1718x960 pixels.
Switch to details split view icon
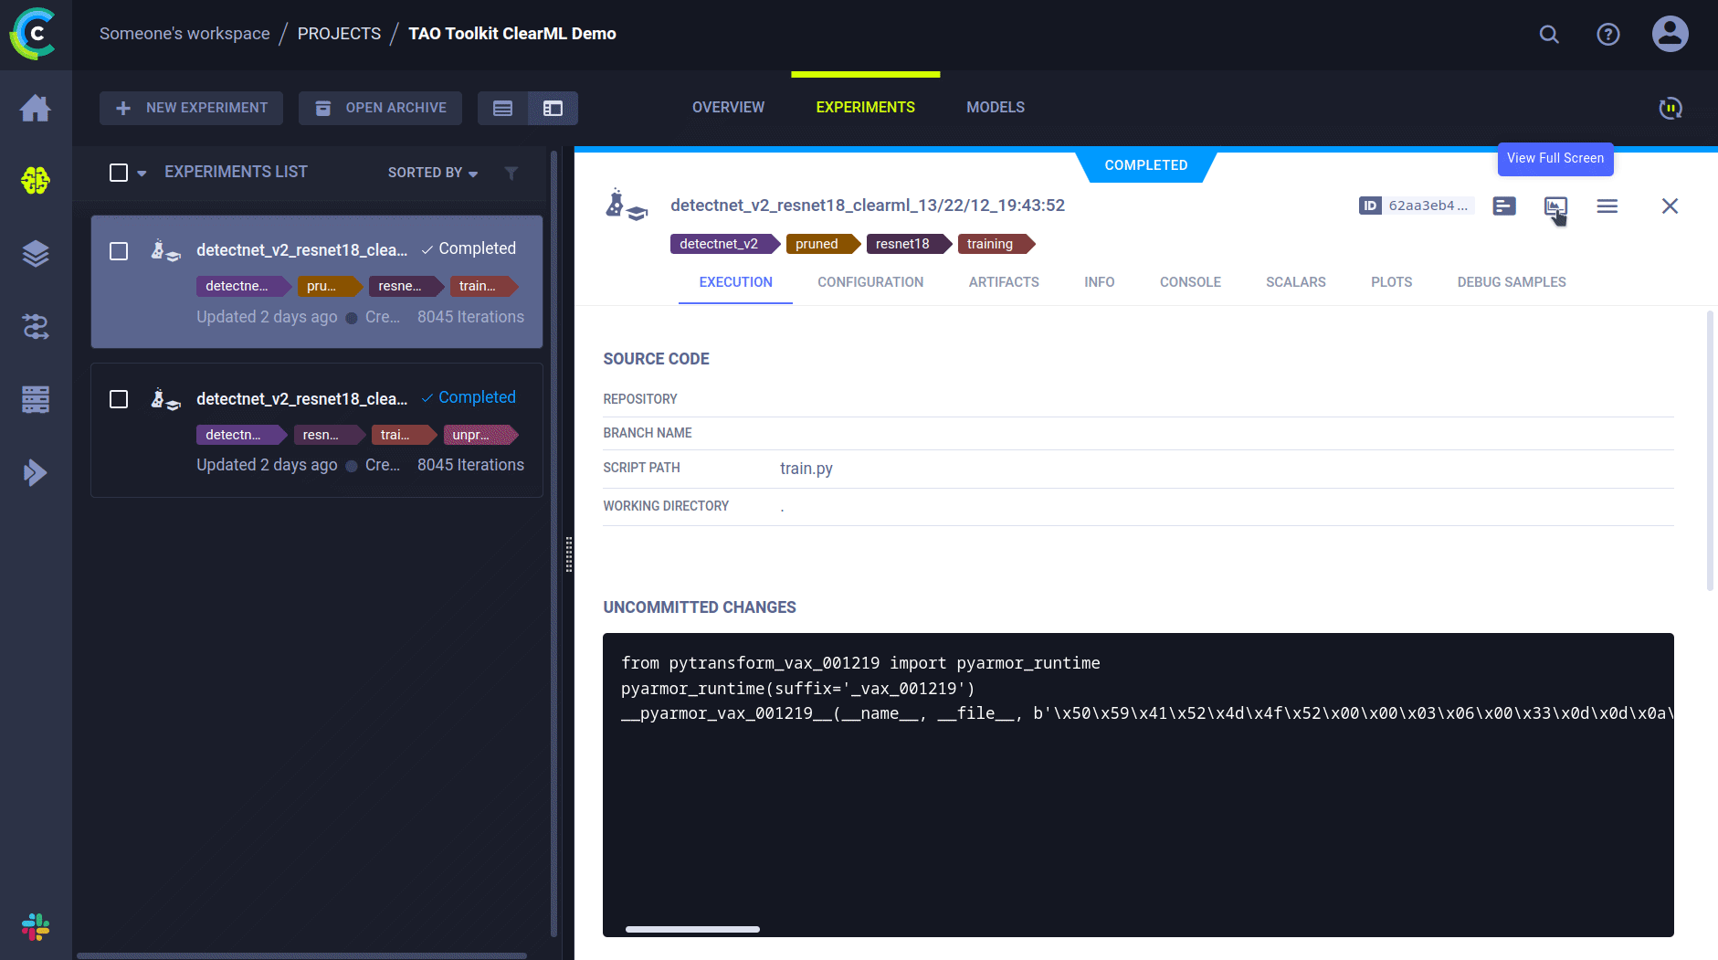(x=553, y=108)
